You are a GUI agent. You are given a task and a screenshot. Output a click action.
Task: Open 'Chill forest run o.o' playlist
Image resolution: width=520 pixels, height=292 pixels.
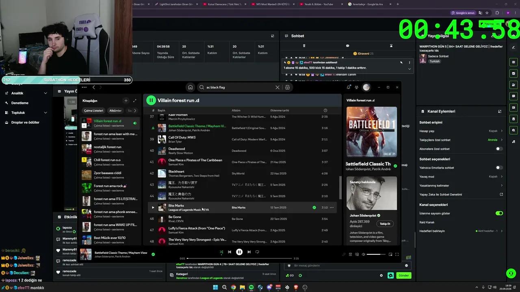click(x=110, y=163)
